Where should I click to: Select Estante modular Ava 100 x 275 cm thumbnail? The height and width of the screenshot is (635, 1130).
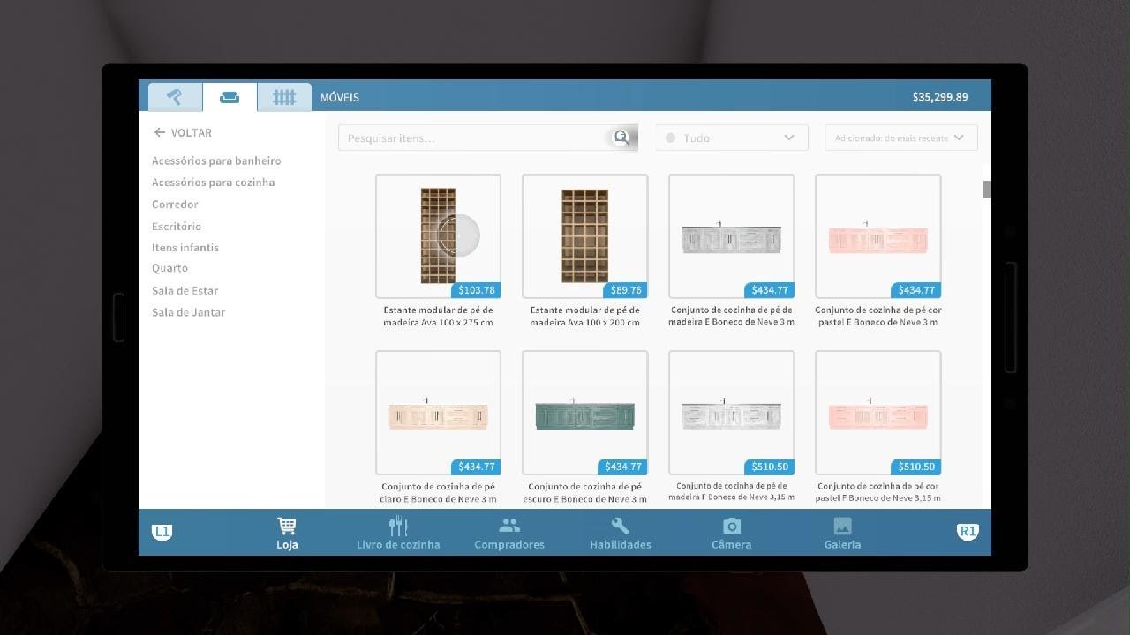438,236
